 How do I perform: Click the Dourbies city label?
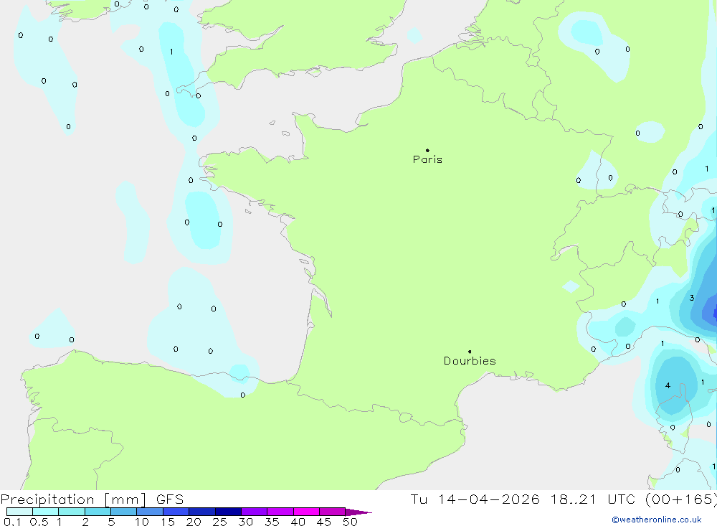click(470, 361)
